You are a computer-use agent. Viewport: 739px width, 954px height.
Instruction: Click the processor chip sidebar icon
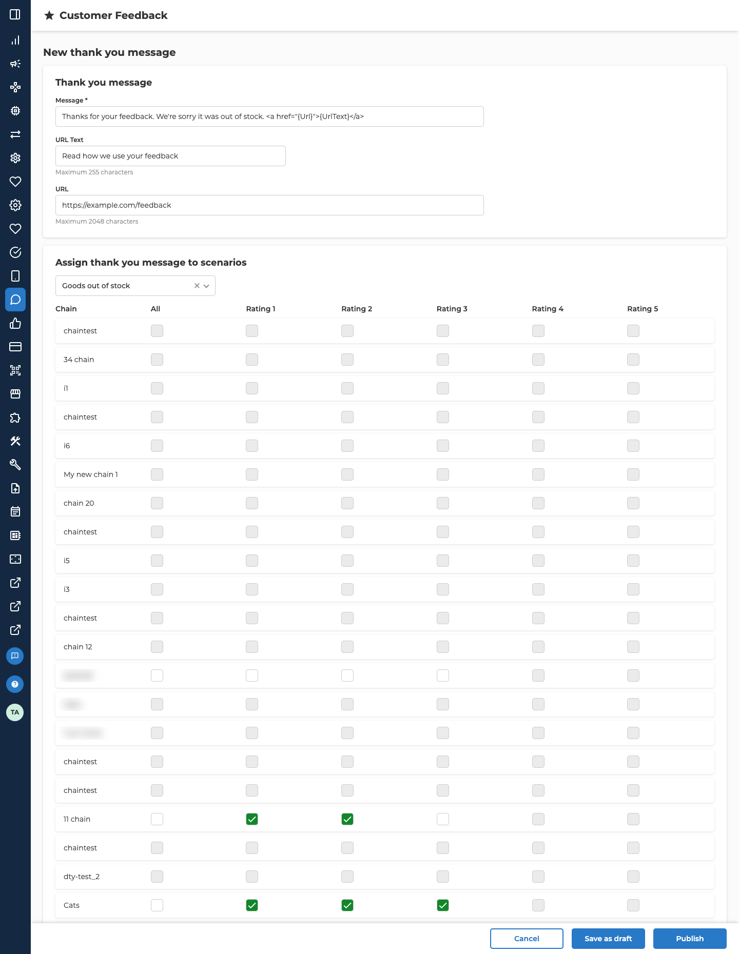pyautogui.click(x=15, y=111)
